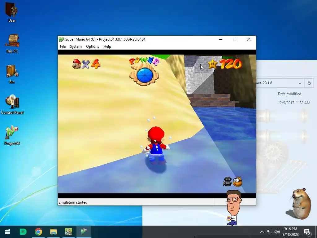Open the green notes app on taskbar
Viewport: 317px width, 238px height.
pos(23,232)
